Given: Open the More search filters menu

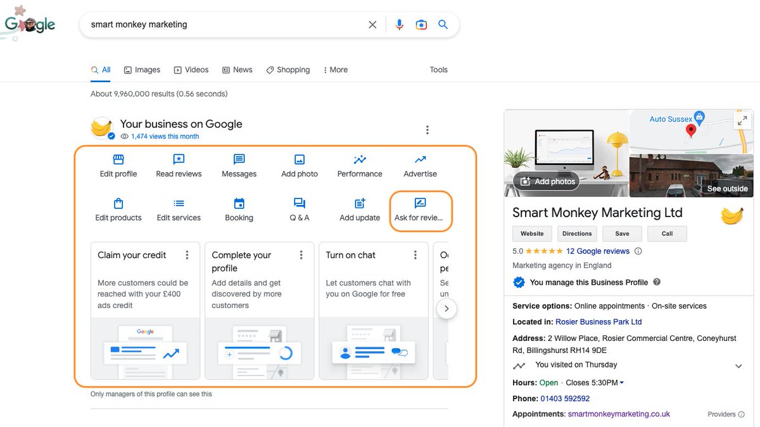Looking at the screenshot, I should (x=336, y=70).
